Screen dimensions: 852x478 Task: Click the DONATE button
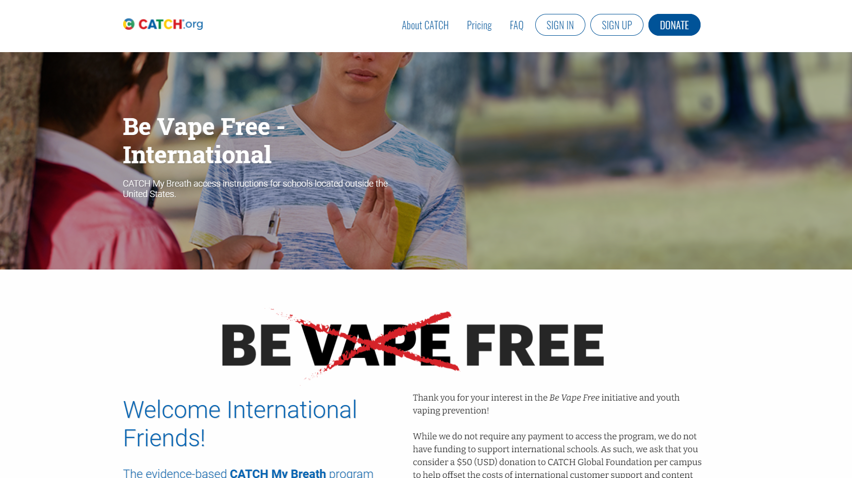click(674, 25)
